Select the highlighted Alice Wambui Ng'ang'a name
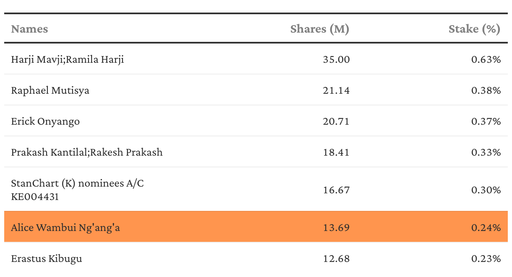 coord(65,228)
